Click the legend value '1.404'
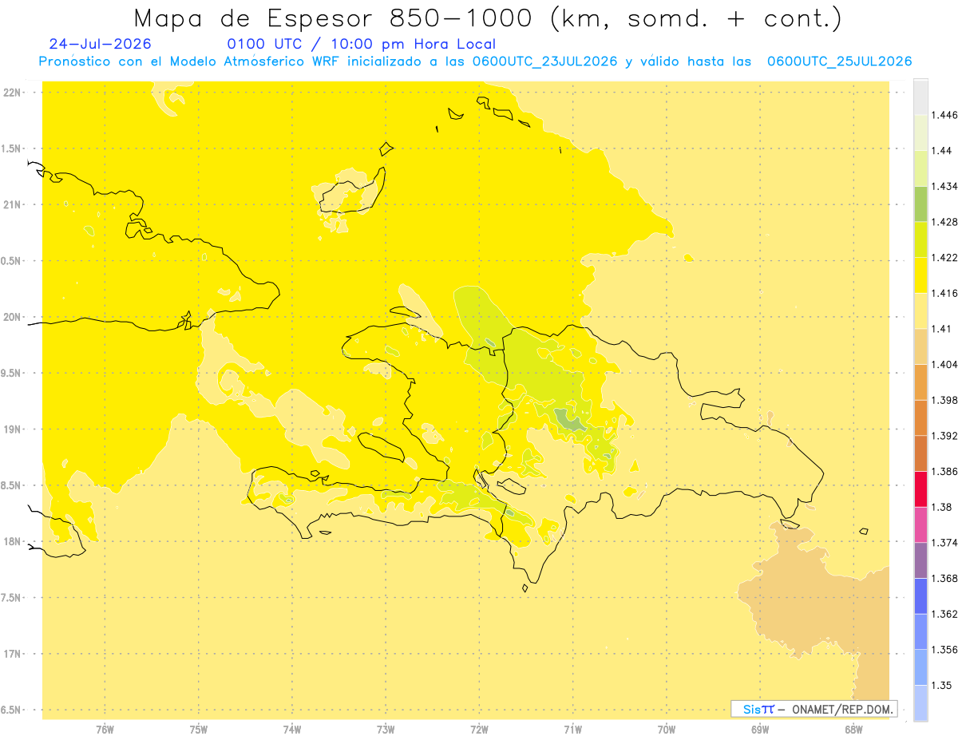958x740 pixels. (x=945, y=365)
